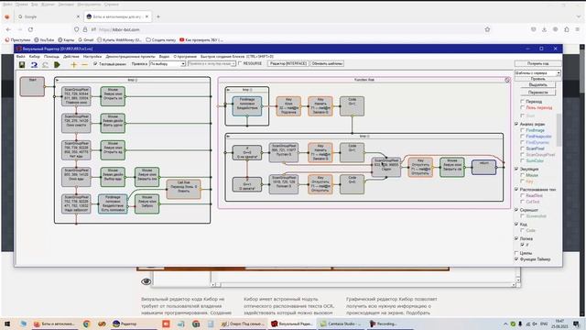
Task: Click the 'Получить код' button
Action: pyautogui.click(x=537, y=63)
